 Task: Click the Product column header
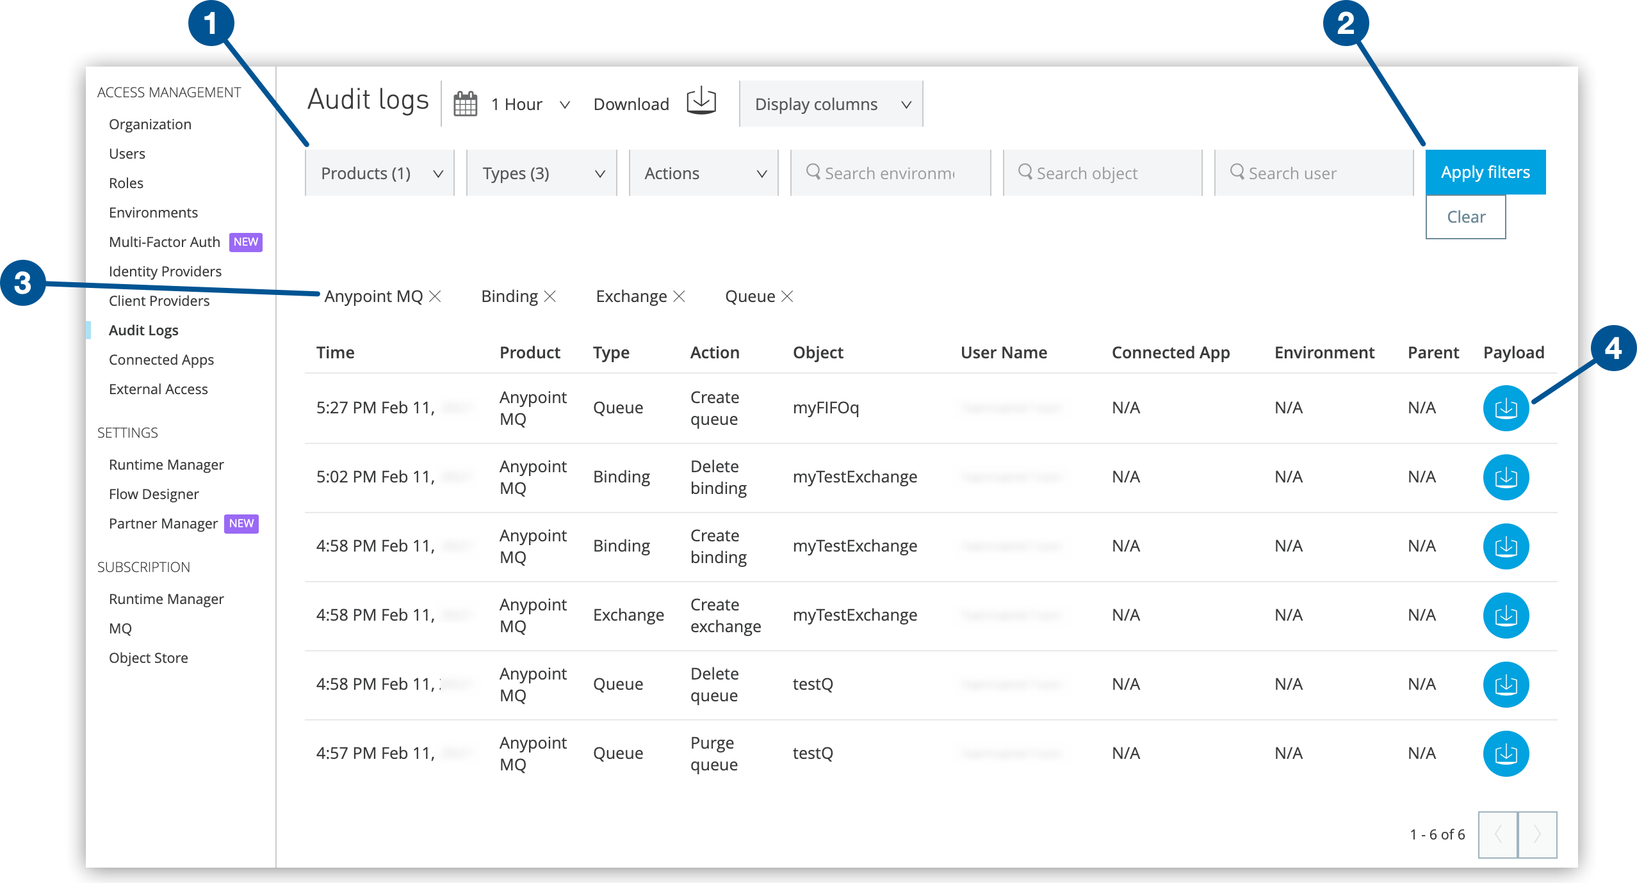(530, 353)
